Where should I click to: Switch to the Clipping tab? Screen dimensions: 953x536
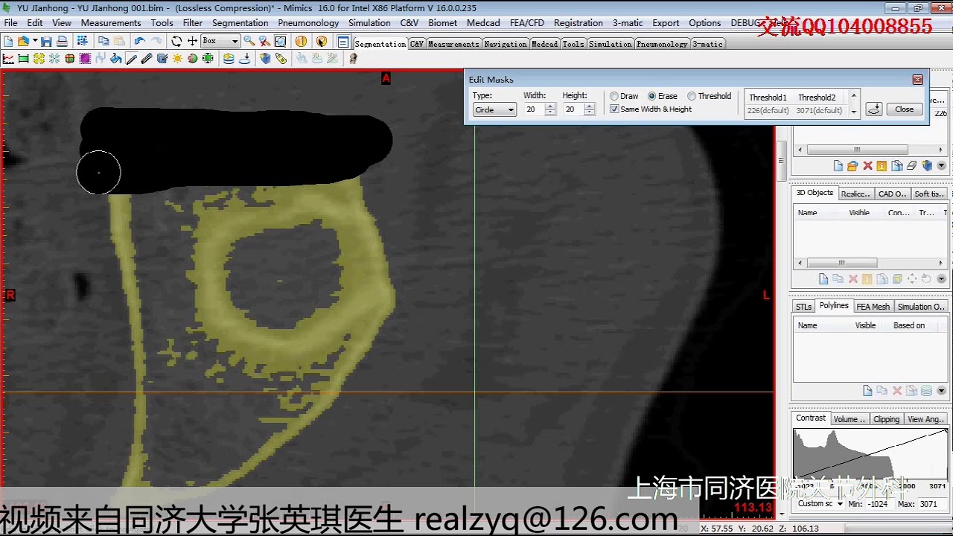point(886,419)
